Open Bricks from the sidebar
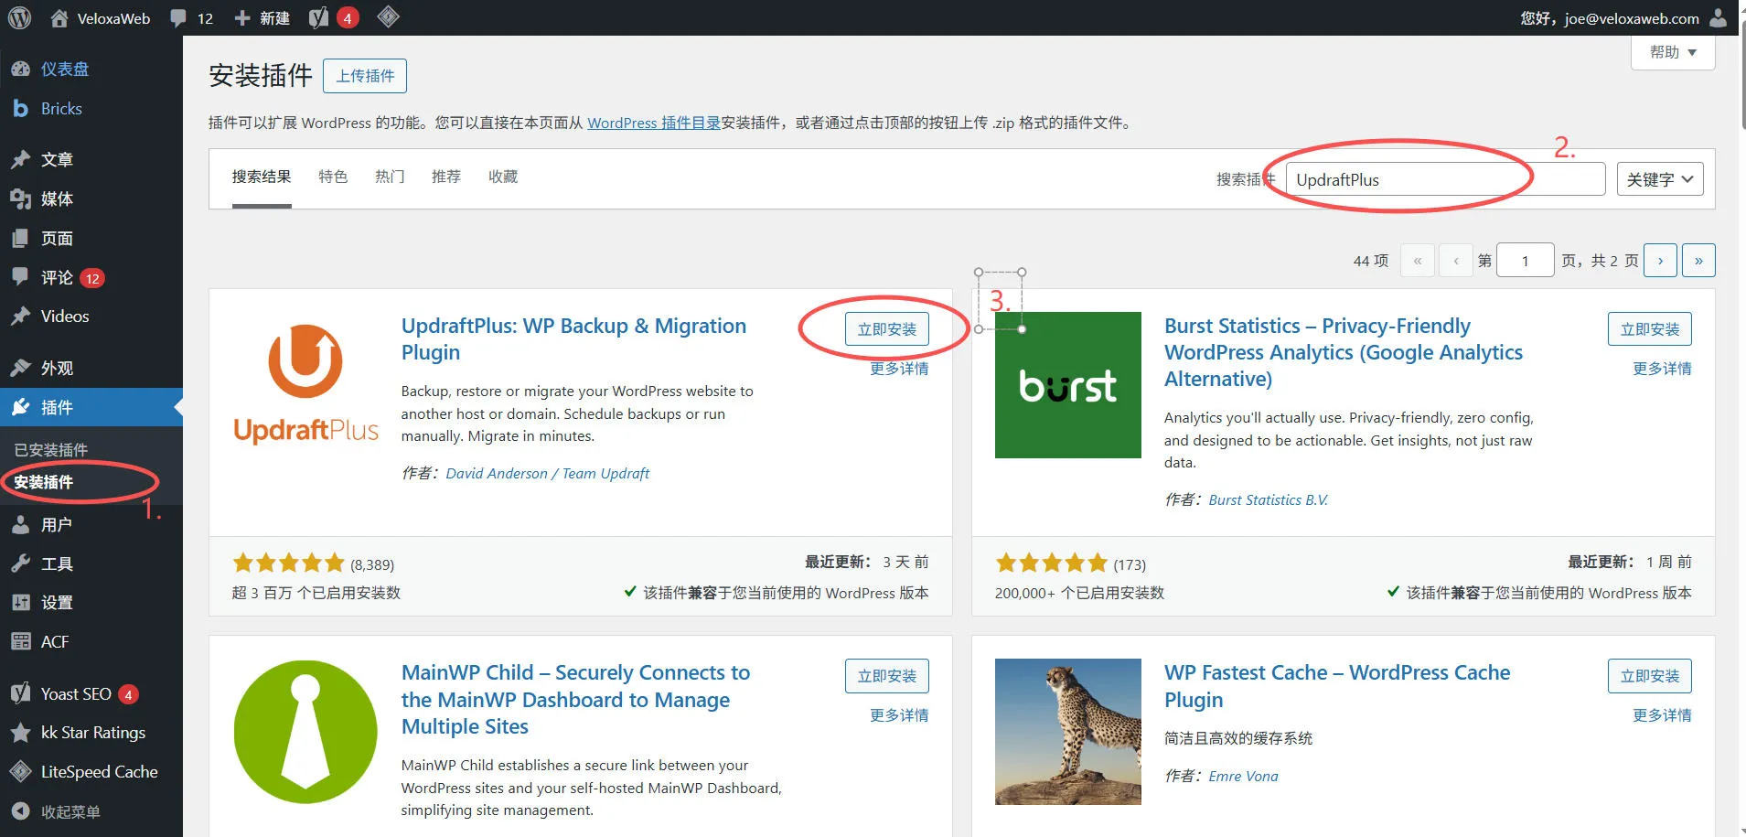This screenshot has width=1746, height=837. [x=61, y=109]
